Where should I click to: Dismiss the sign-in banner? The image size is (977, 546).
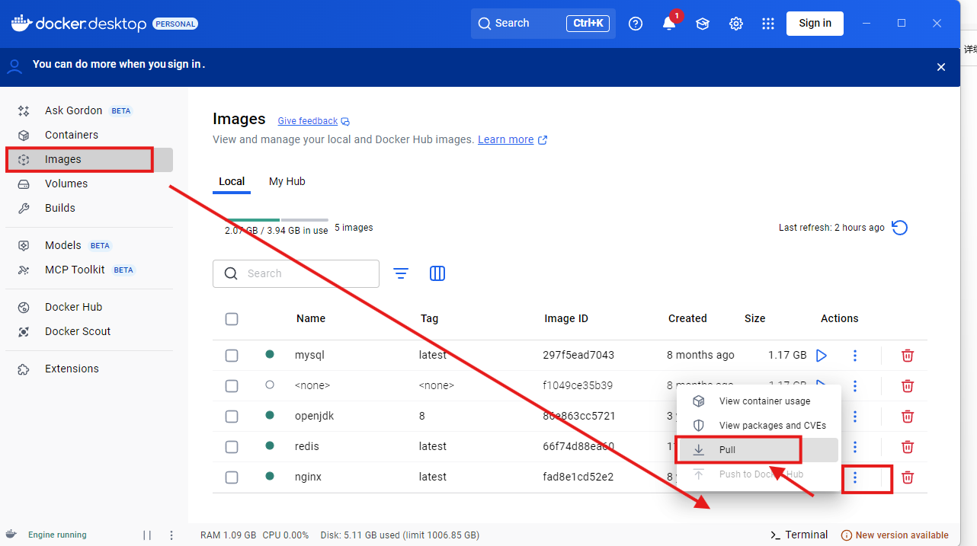(941, 67)
